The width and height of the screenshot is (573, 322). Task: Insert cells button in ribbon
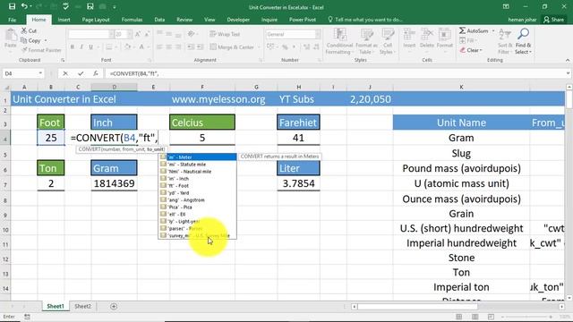(409, 38)
